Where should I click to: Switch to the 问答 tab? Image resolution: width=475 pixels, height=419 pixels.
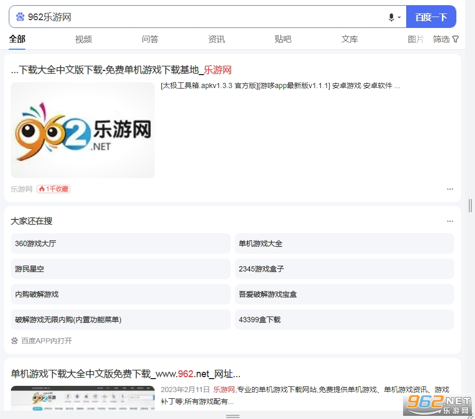point(150,39)
